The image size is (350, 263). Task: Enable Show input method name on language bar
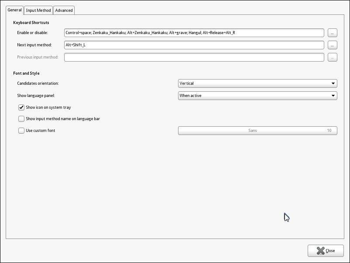click(21, 119)
